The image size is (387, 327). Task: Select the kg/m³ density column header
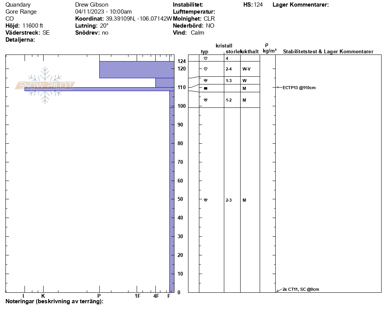coord(269,51)
